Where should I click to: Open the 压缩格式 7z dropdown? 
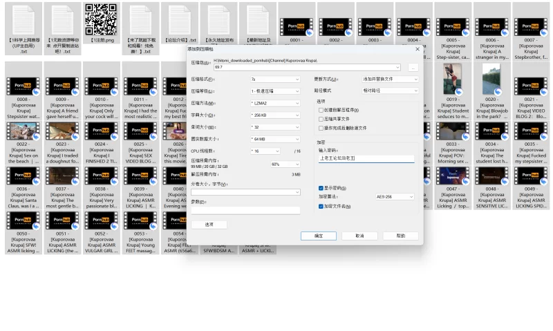pos(275,79)
